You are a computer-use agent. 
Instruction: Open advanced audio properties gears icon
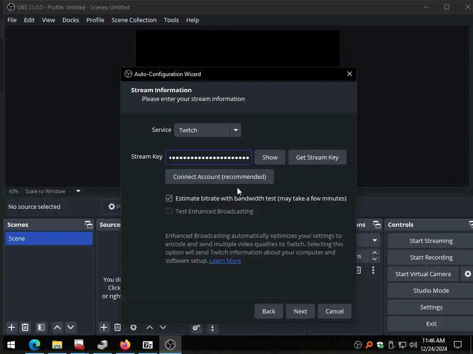click(196, 328)
